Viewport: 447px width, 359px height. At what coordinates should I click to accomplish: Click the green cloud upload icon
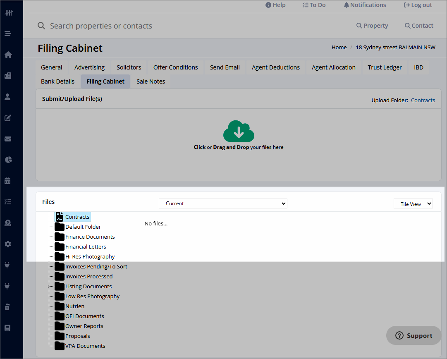(x=239, y=131)
